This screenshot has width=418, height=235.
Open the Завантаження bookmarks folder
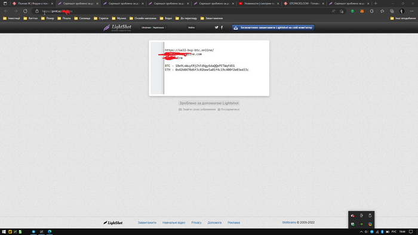pyautogui.click(x=211, y=18)
